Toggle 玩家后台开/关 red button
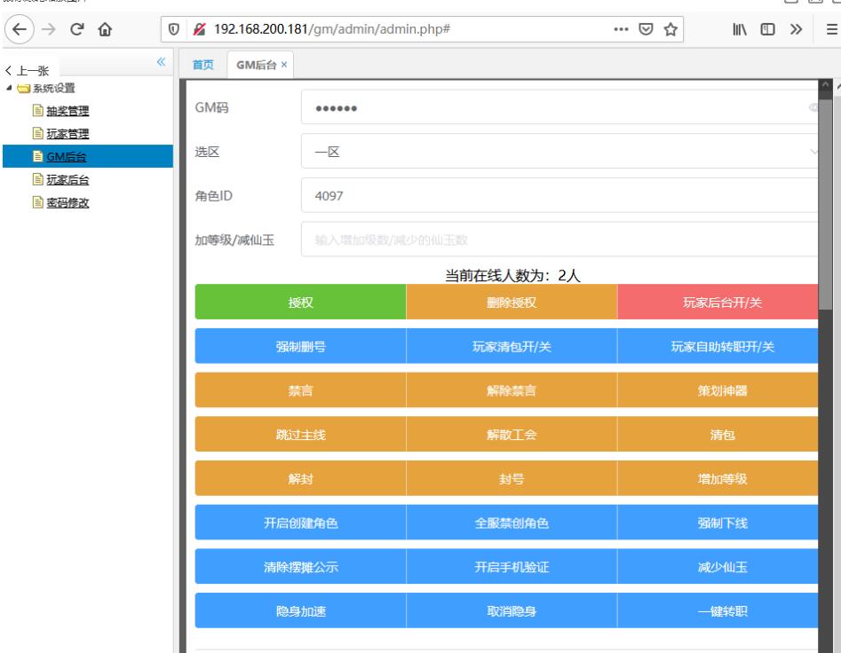841x653 pixels. point(721,303)
